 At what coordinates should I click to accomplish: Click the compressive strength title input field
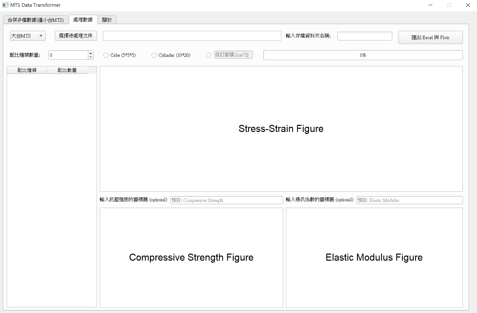point(227,200)
